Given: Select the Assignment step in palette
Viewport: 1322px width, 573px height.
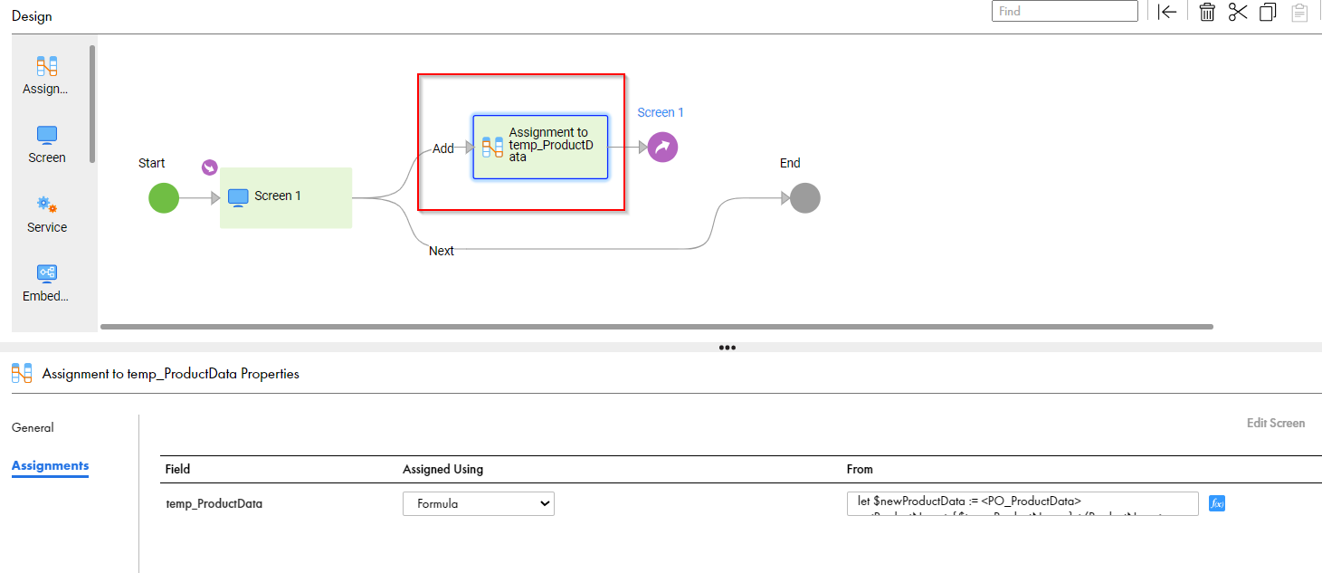Looking at the screenshot, I should coord(46,76).
